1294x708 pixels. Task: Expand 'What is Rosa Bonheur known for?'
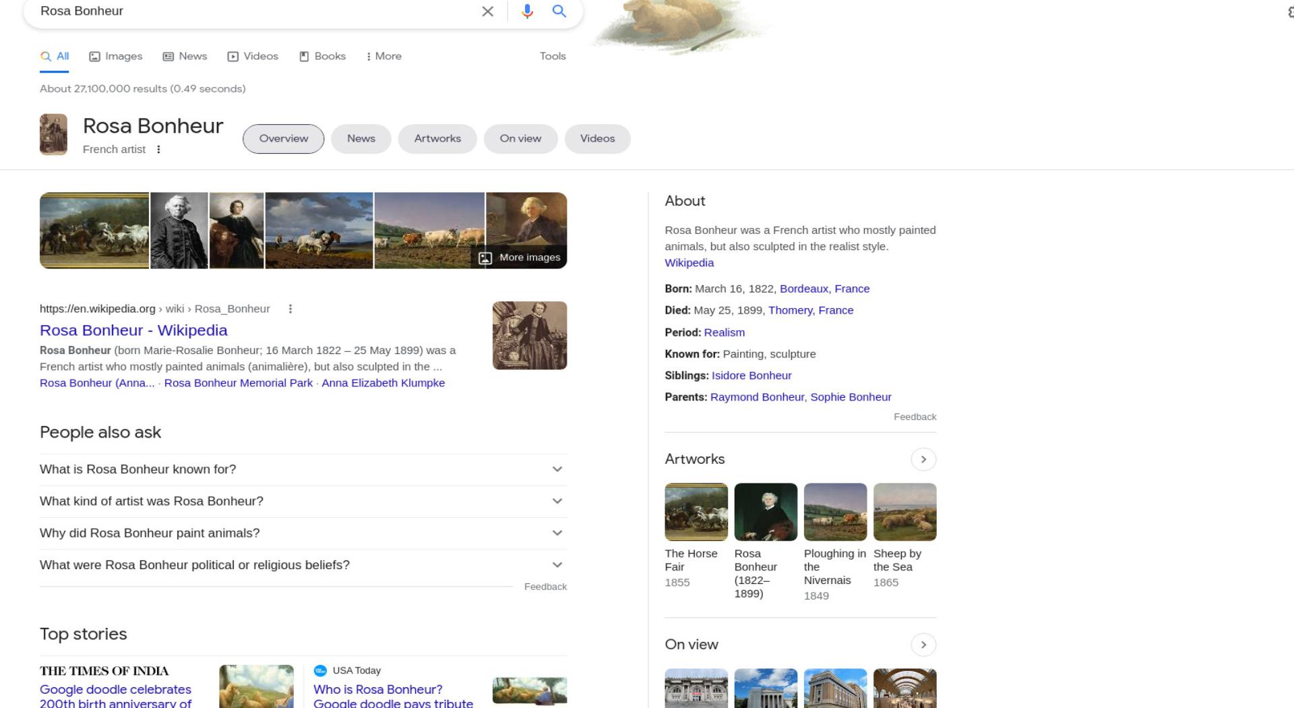(x=303, y=470)
